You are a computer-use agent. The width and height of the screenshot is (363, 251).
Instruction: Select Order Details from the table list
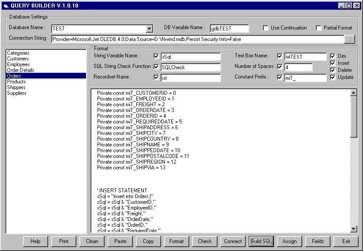tap(21, 70)
